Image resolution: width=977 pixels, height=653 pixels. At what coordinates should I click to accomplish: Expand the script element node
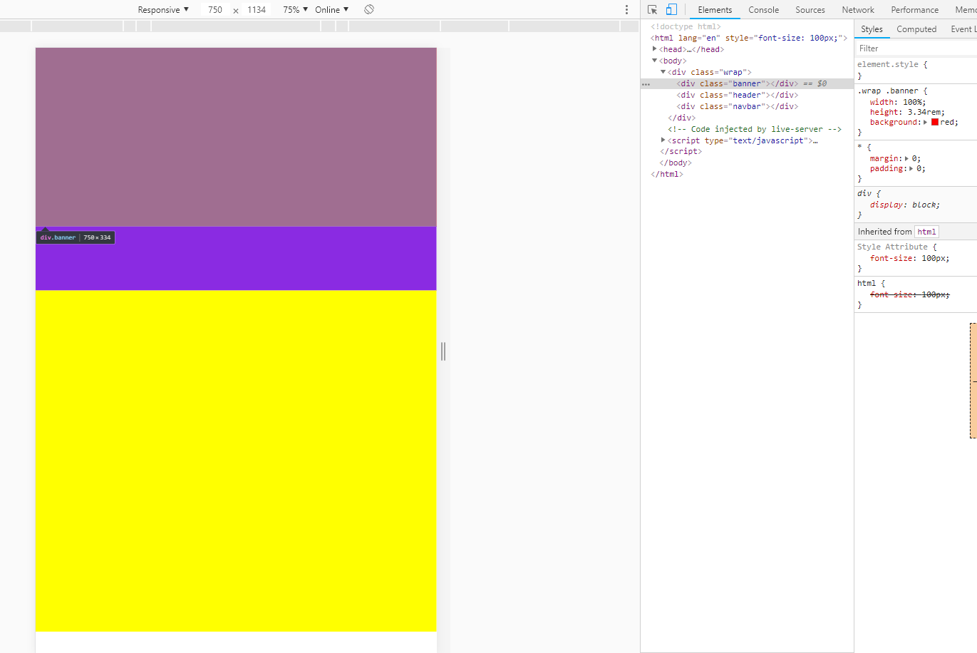coord(663,140)
